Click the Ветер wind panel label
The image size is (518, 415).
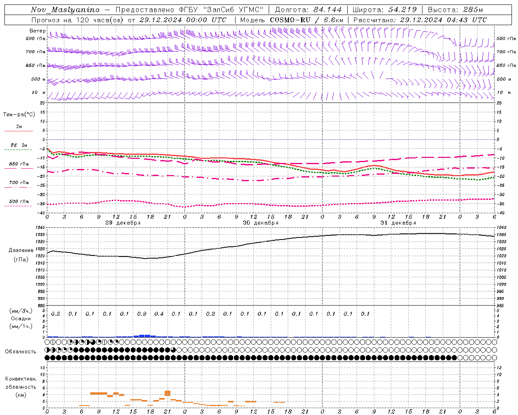coord(37,31)
